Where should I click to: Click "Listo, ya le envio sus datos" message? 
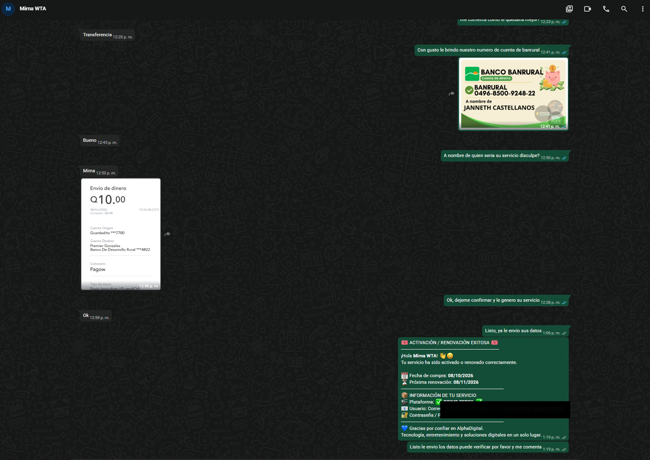[525, 331]
